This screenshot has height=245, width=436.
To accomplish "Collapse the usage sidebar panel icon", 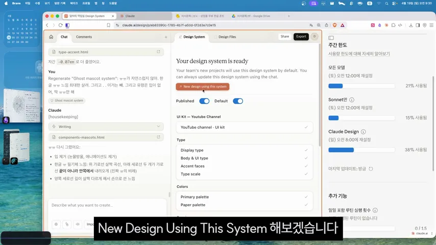I will 331,38.
